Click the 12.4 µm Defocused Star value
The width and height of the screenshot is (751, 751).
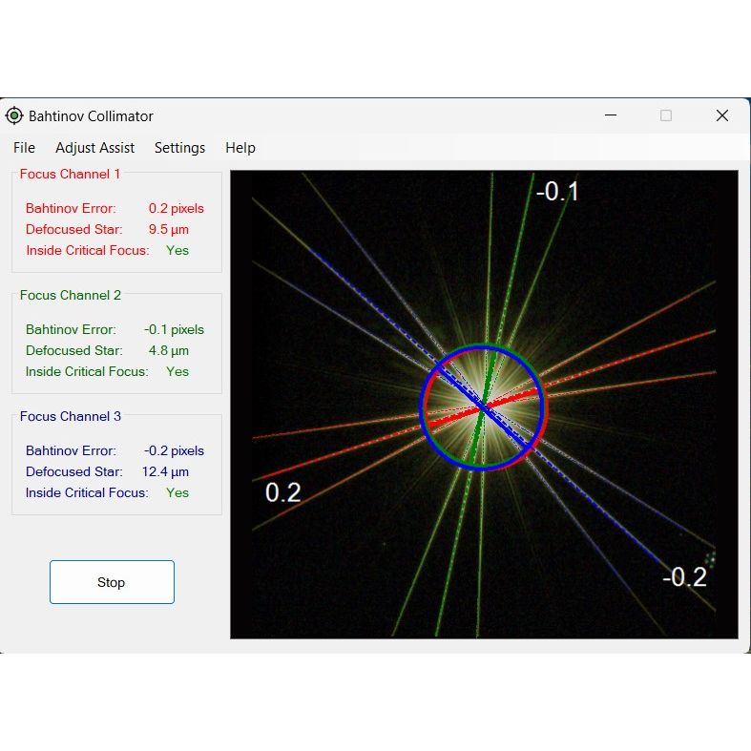165,471
